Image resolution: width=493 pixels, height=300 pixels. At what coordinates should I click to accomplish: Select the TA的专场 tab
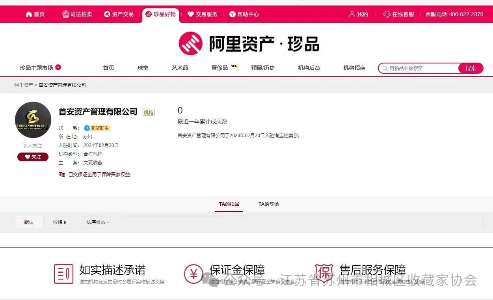pyautogui.click(x=268, y=204)
